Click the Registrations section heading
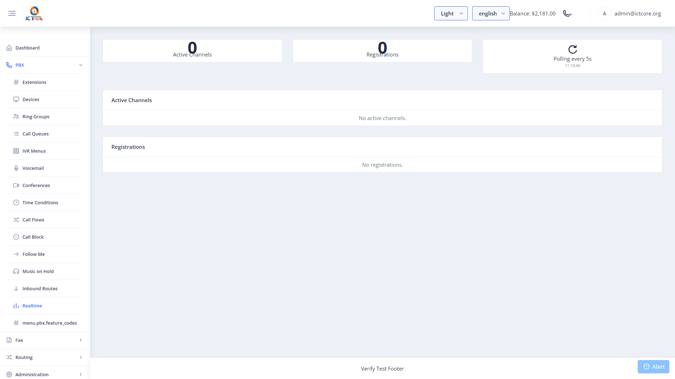The height and width of the screenshot is (379, 675). [x=128, y=147]
